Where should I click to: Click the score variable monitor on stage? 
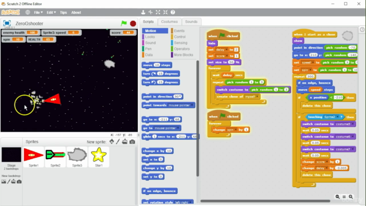coord(123,33)
